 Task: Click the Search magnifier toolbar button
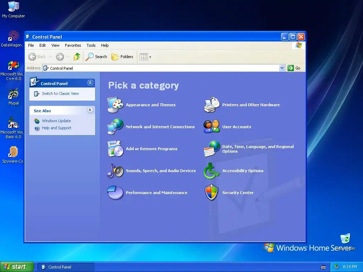tap(96, 57)
